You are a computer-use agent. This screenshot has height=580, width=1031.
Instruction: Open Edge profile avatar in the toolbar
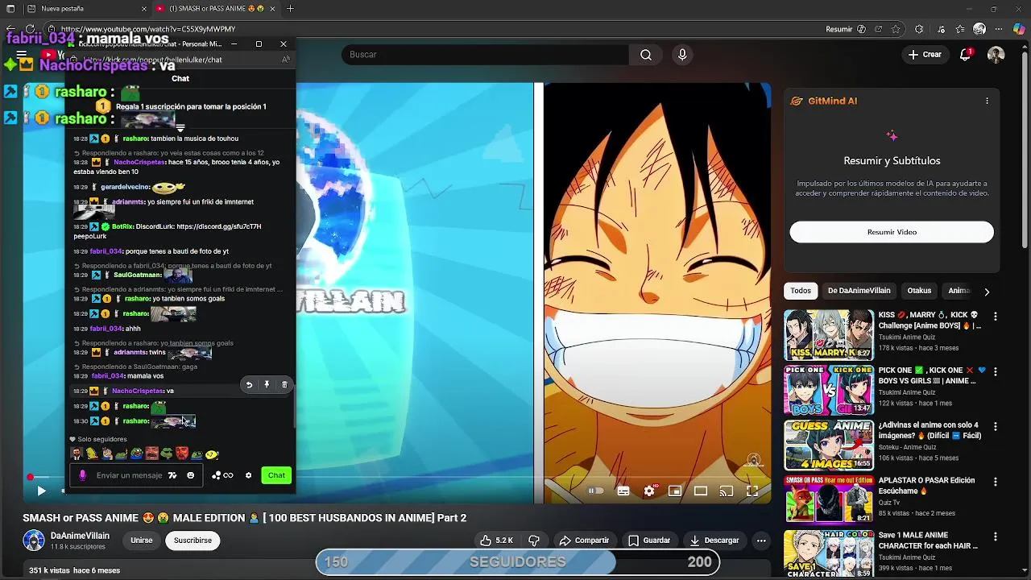(x=979, y=29)
